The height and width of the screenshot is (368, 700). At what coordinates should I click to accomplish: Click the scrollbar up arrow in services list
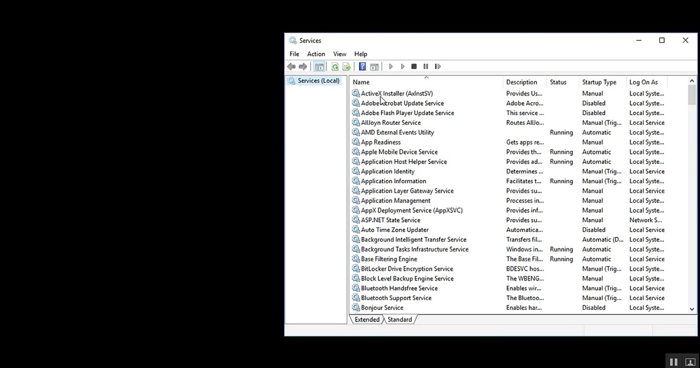pos(692,81)
